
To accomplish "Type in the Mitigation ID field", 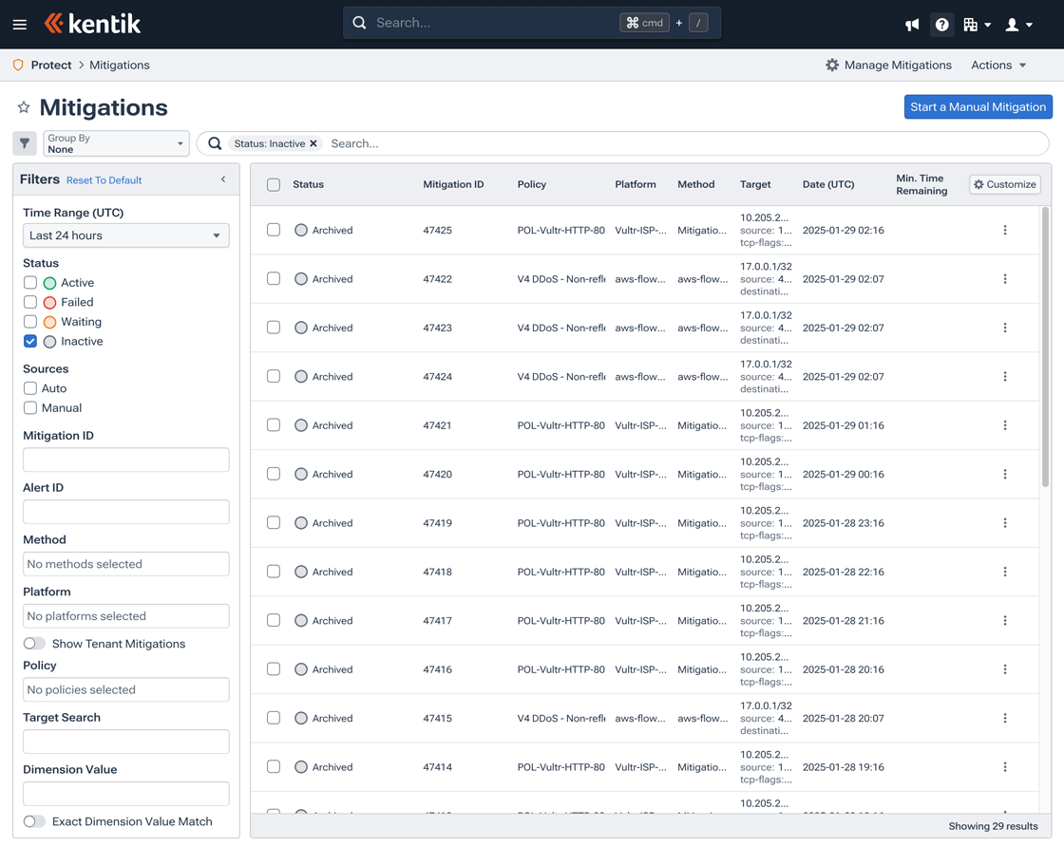I will click(x=125, y=460).
